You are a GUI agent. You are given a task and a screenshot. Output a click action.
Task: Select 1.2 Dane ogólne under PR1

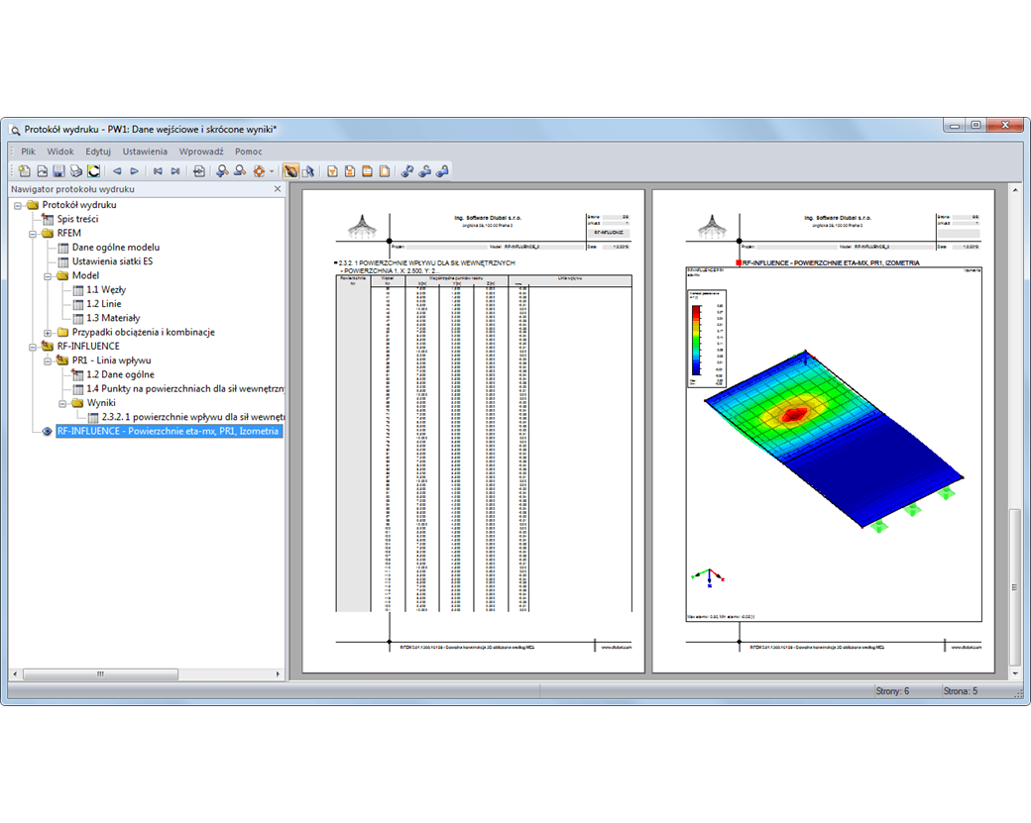(120, 374)
